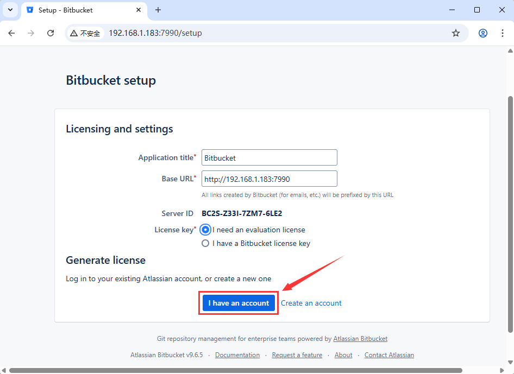514x374 pixels.
Task: Open the Atlassian Bitbucket footer link
Action: click(x=360, y=339)
